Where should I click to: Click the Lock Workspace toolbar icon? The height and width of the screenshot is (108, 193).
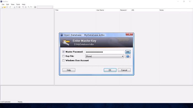click(35, 7)
